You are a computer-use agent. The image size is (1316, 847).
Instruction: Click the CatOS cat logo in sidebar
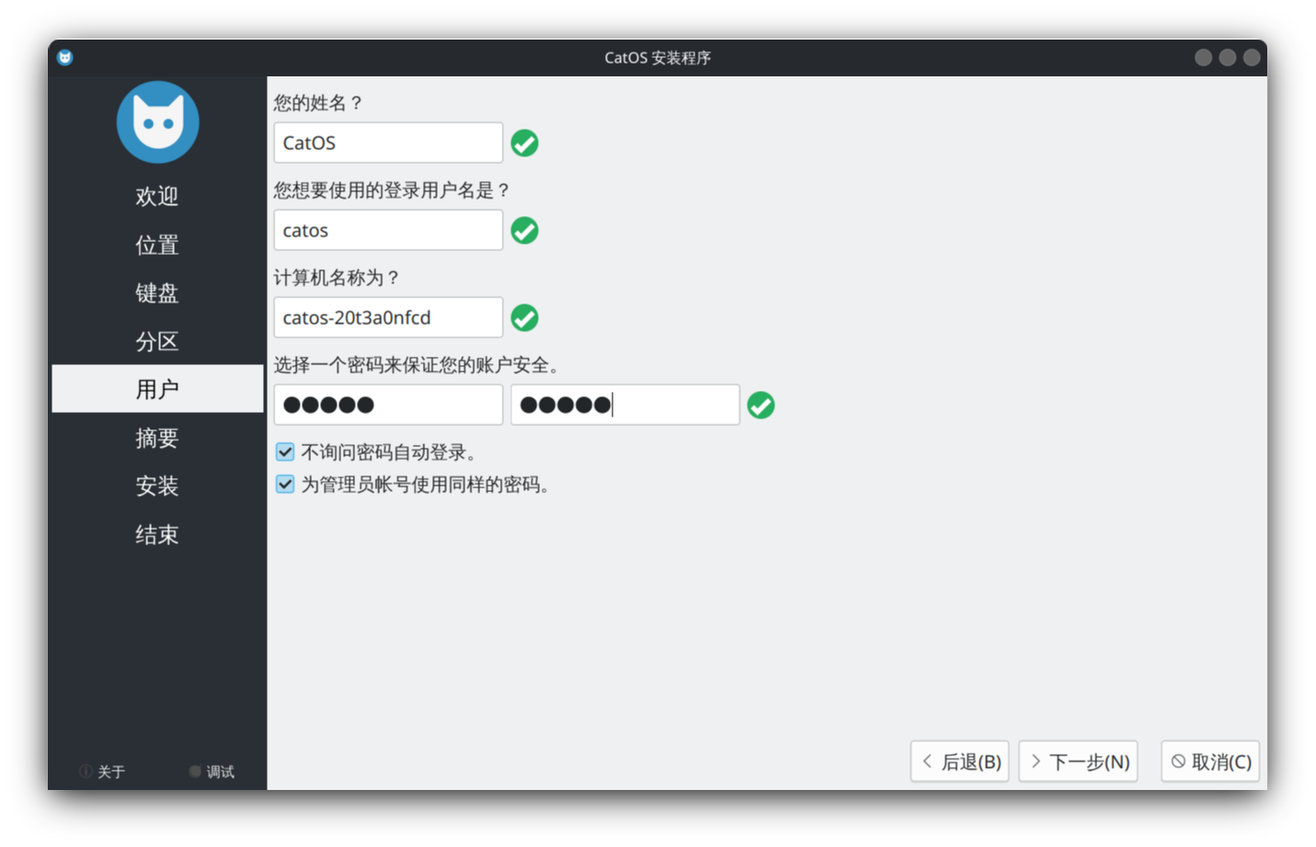tap(157, 122)
